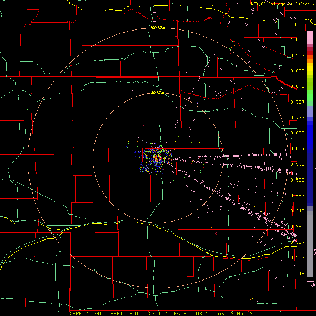Viewport: 316px width, 316px height.
Task: Click the TH threshold label
Action: (302, 274)
